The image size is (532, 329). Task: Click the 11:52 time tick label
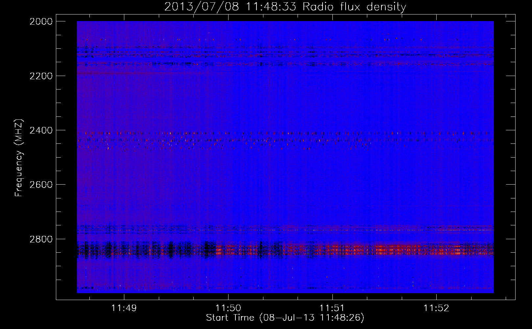tap(436, 308)
